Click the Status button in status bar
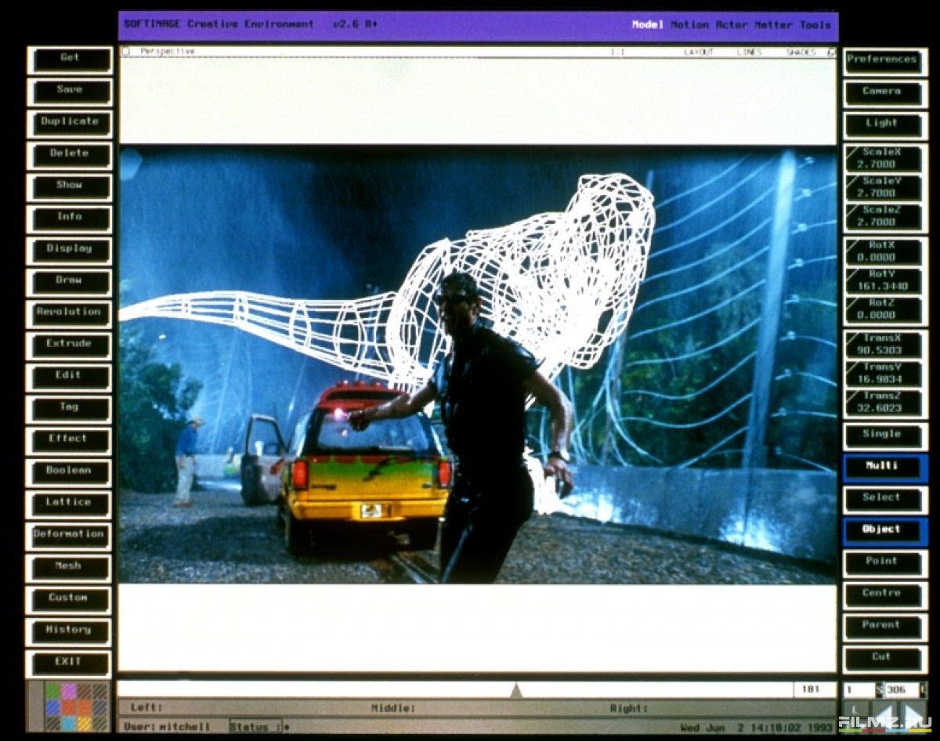The image size is (940, 741). [x=255, y=727]
